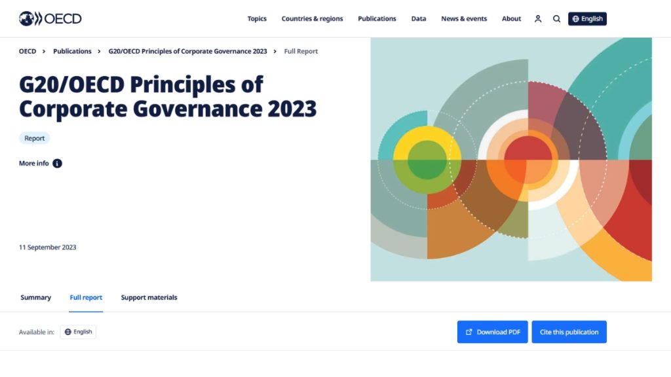671x377 pixels.
Task: Open the user account icon
Action: (x=538, y=19)
